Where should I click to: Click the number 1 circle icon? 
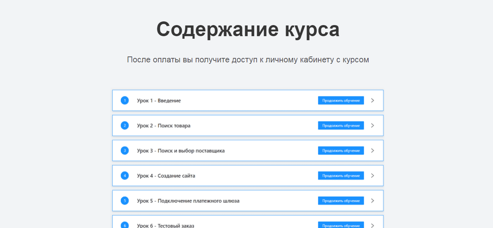click(125, 100)
